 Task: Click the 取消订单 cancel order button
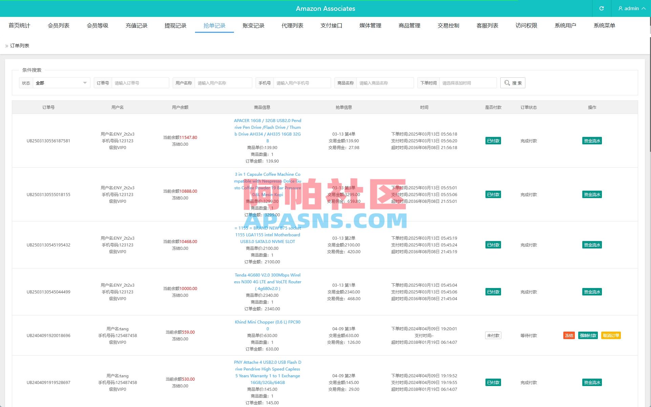point(611,335)
